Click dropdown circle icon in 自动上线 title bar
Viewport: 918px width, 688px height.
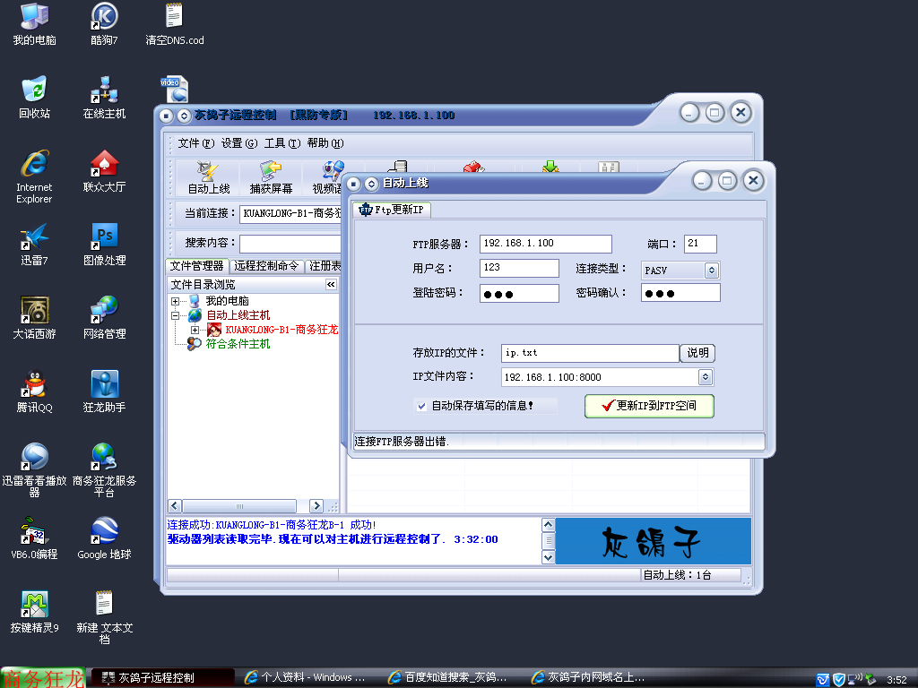[x=371, y=184]
